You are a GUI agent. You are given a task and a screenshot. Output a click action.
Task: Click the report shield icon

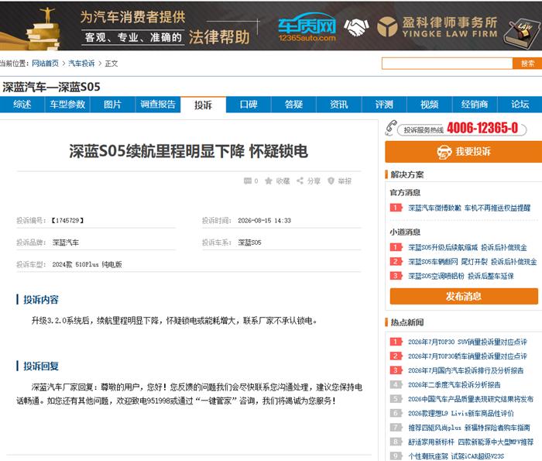point(331,181)
